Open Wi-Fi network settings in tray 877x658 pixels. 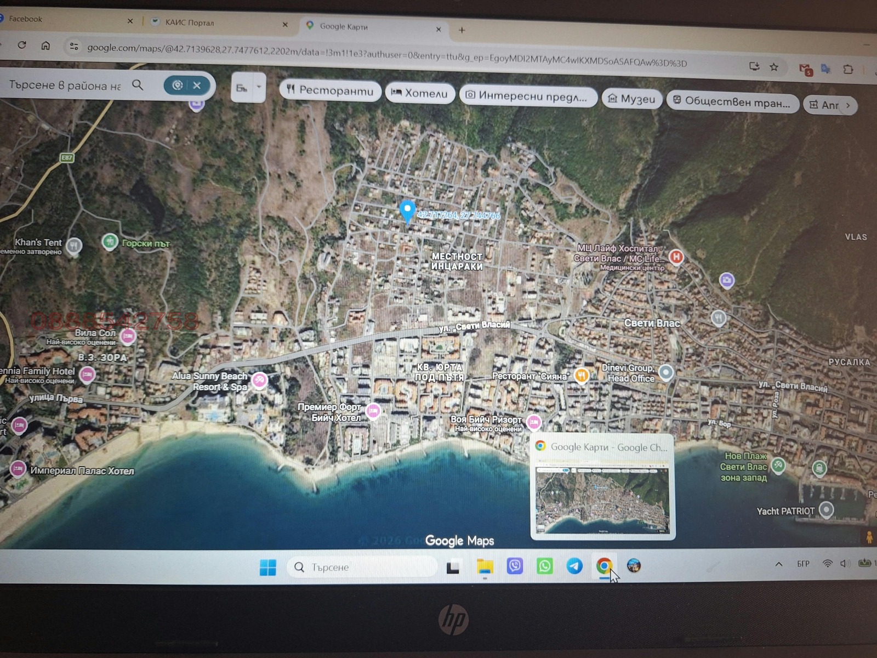(828, 564)
